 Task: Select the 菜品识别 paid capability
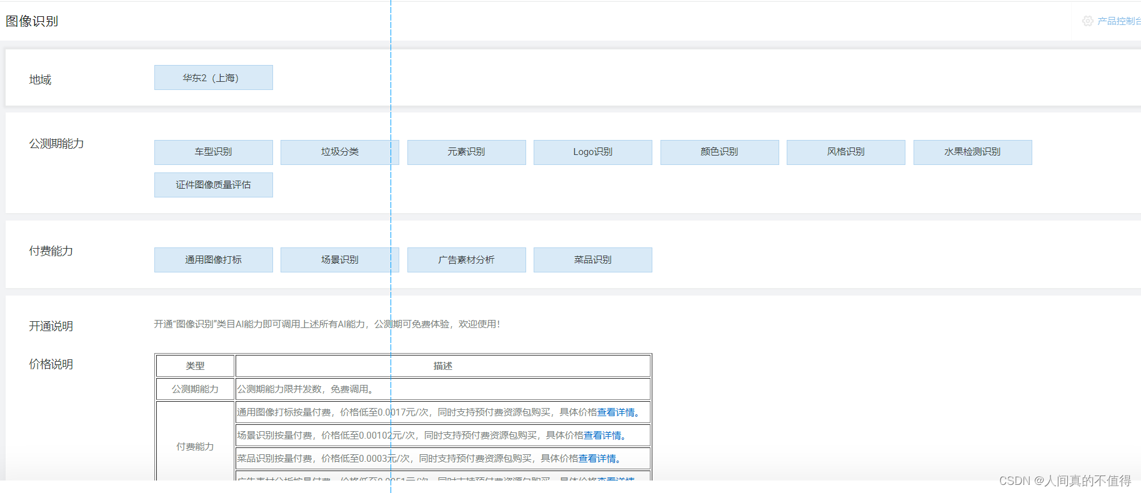(x=593, y=260)
